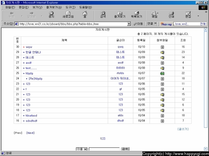Click attachment icon in row 22
This screenshot has width=209, height=156.
pos(162,89)
